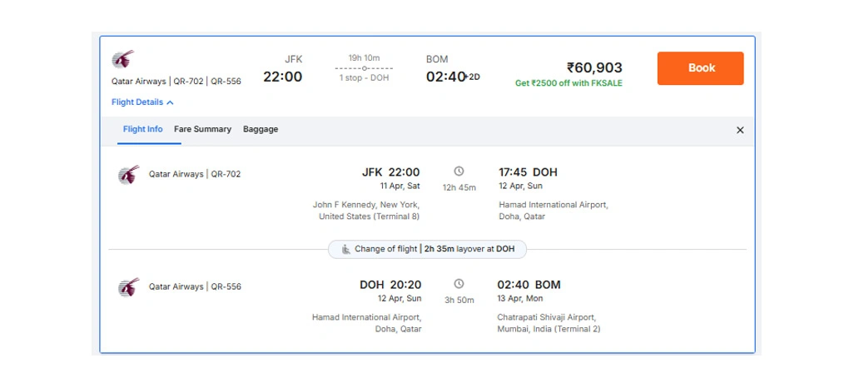This screenshot has height=388, width=854.
Task: Click the clock icon above 3h 50m
Action: 459,284
